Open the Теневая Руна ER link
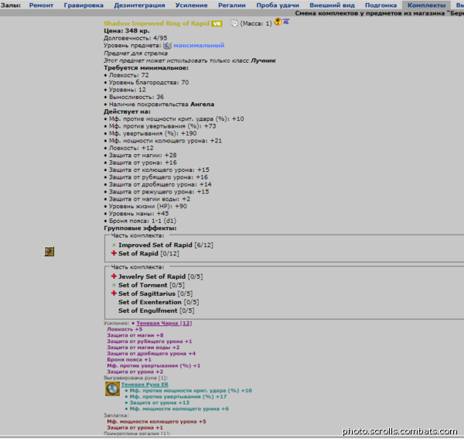Image resolution: width=464 pixels, height=439 pixels. pyautogui.click(x=145, y=385)
